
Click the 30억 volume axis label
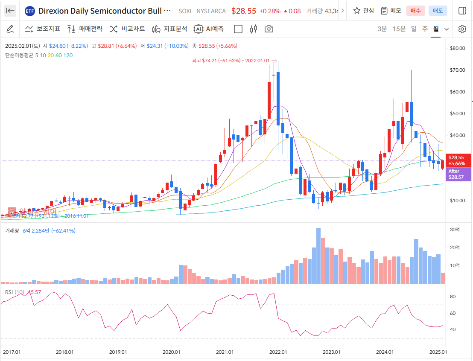[455, 230]
